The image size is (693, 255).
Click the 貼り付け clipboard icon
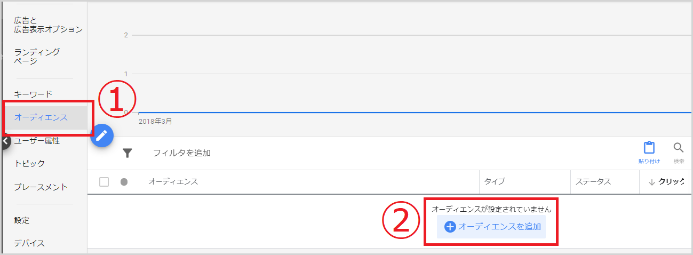pos(649,148)
